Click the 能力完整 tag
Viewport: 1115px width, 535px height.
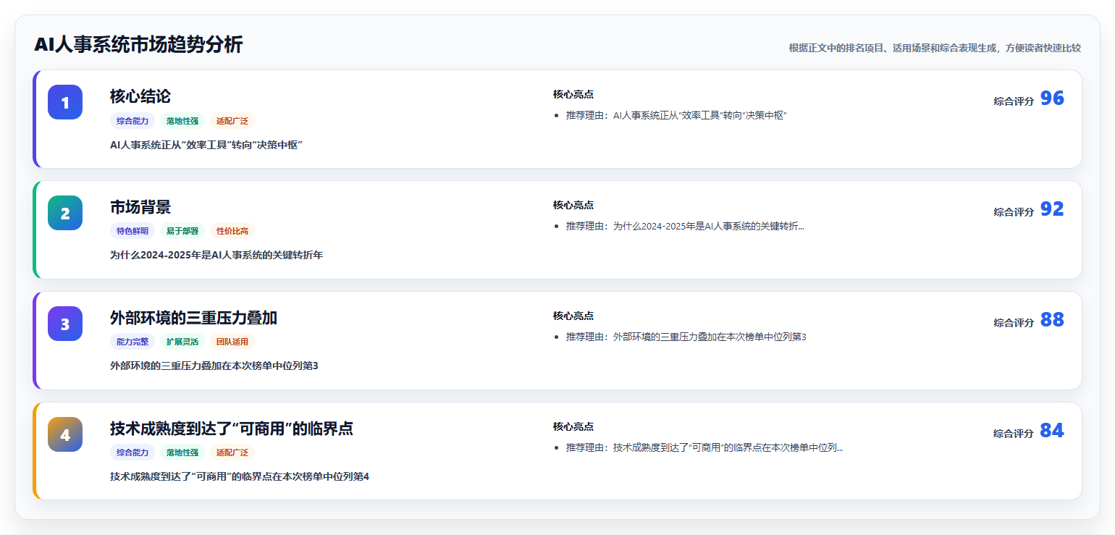click(132, 342)
